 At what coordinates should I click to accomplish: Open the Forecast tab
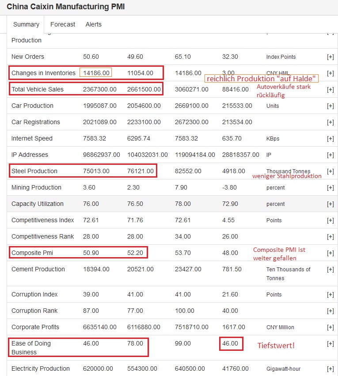(63, 24)
